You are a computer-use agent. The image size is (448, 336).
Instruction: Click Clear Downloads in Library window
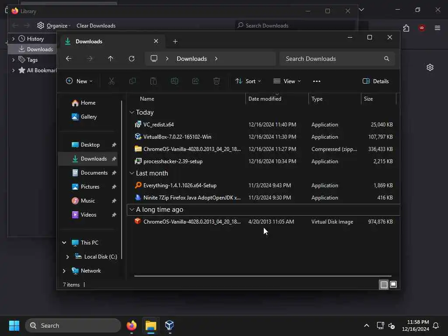(96, 26)
